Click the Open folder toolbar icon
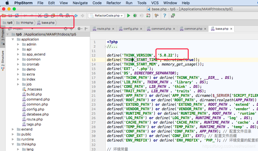The width and height of the screenshot is (258, 151). 4,16
